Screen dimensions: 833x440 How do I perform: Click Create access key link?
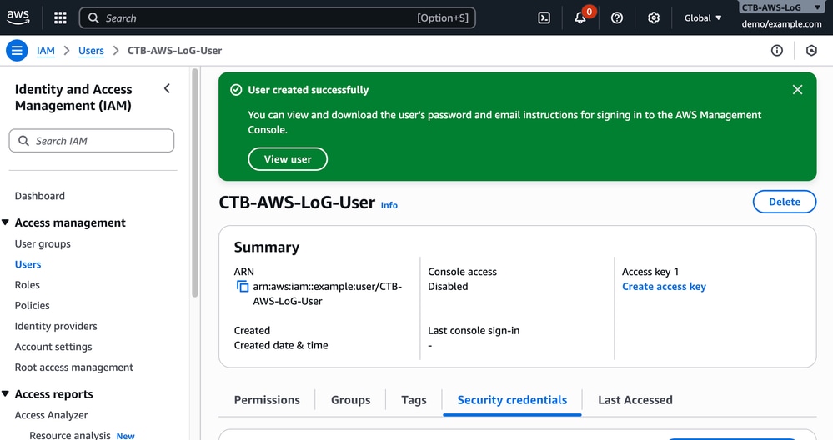664,287
